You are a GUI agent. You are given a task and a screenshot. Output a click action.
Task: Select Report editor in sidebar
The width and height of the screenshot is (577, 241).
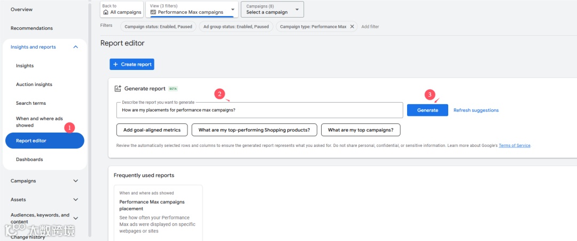point(44,141)
